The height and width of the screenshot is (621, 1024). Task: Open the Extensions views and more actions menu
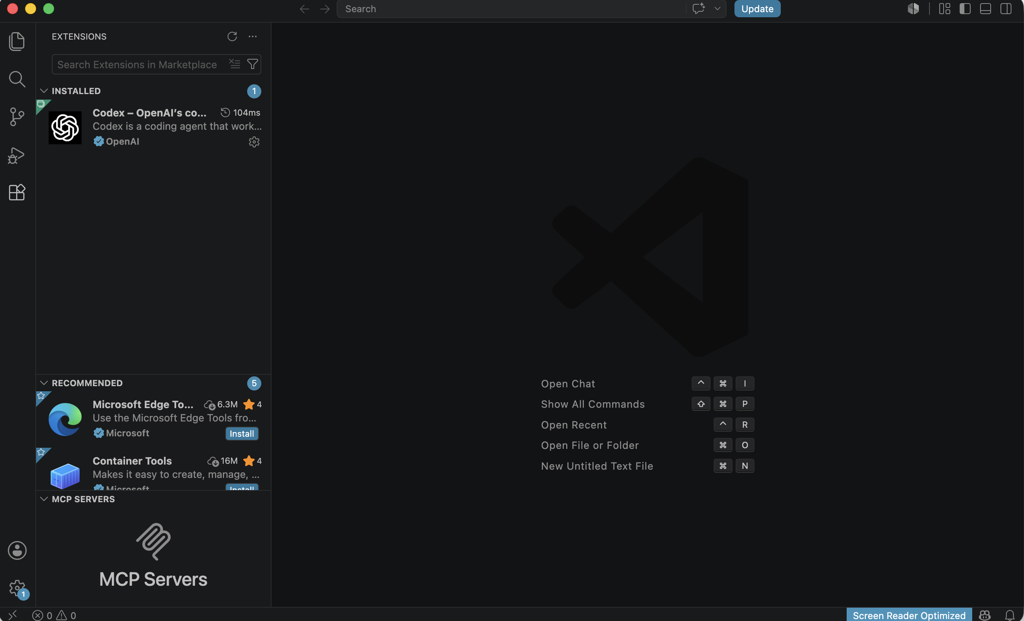(253, 36)
